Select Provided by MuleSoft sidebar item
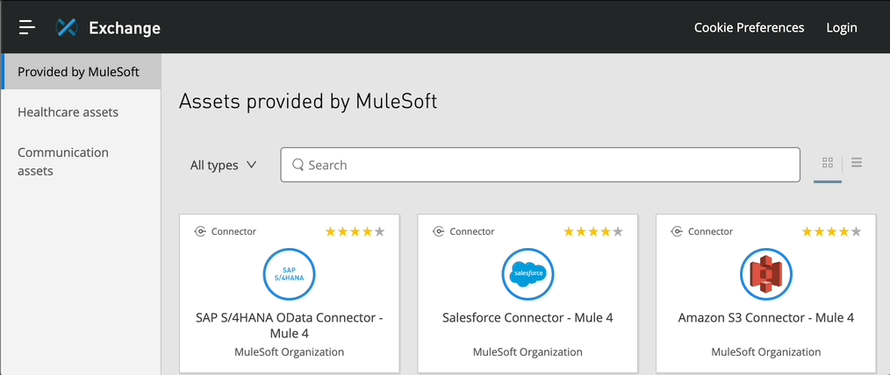 (x=79, y=72)
